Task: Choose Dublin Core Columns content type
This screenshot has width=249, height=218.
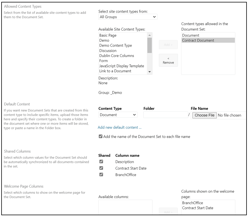Action: pos(116,56)
